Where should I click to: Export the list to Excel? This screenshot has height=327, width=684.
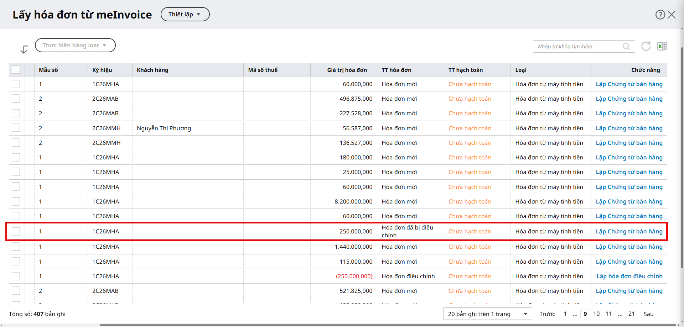click(662, 46)
